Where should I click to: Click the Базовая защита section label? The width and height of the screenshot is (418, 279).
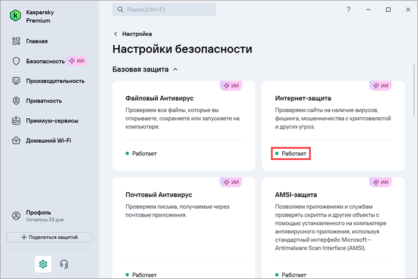141,70
